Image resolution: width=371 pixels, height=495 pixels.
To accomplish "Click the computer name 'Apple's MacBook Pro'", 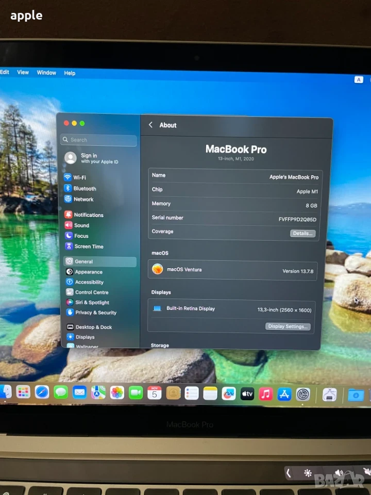I will (x=294, y=177).
